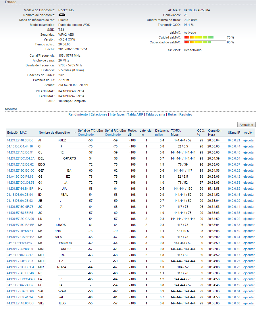The height and width of the screenshot is (311, 256).
Task: Open station MAC 44:D9:E7:48:8B:D3
Action: 20,140
